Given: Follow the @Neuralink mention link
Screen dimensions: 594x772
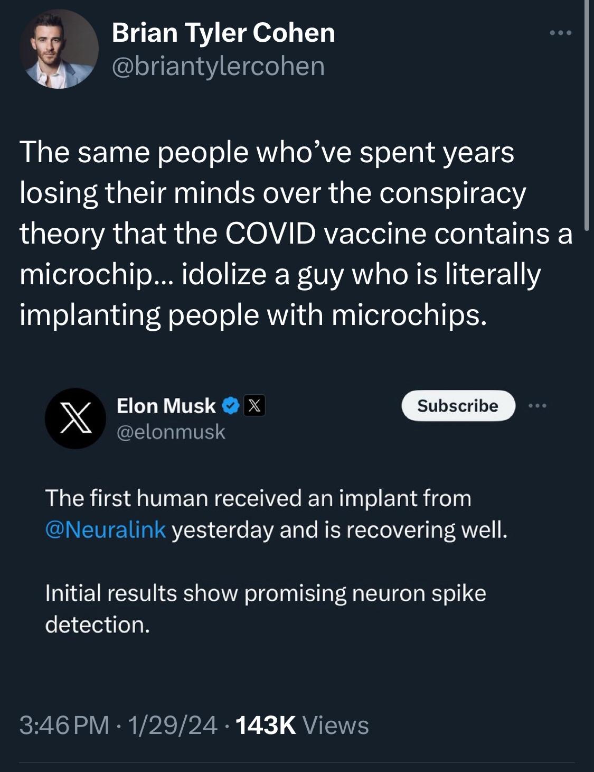Looking at the screenshot, I should (x=106, y=529).
